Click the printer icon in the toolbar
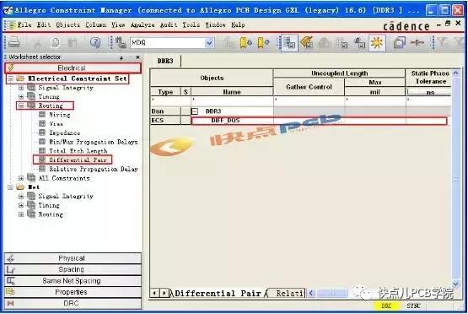468x314 pixels. coord(13,43)
